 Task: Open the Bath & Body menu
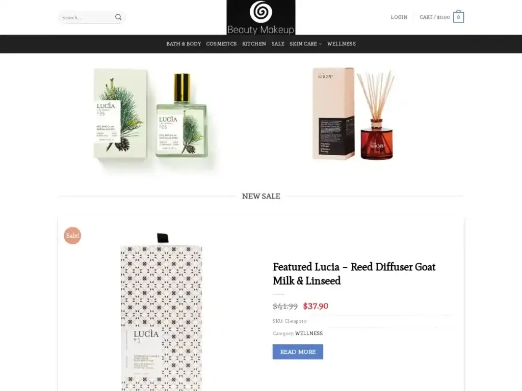[184, 44]
